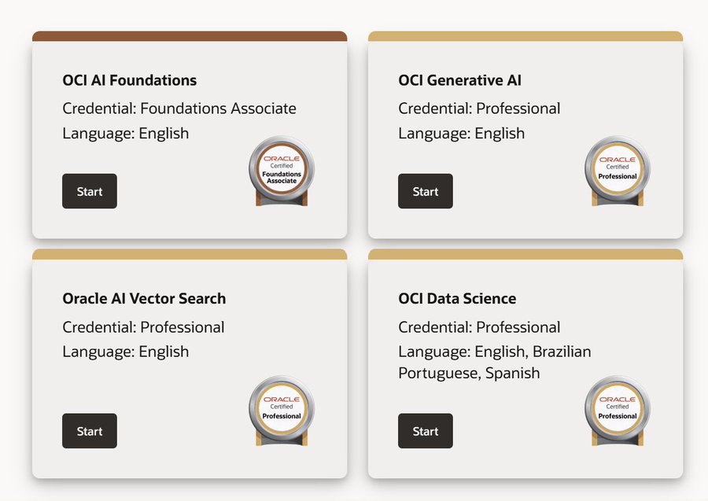Click the OCI Data Science Professional badge
Image resolution: width=708 pixels, height=501 pixels.
(617, 409)
